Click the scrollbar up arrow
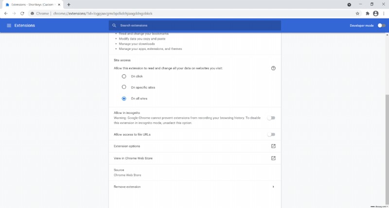 [387, 35]
